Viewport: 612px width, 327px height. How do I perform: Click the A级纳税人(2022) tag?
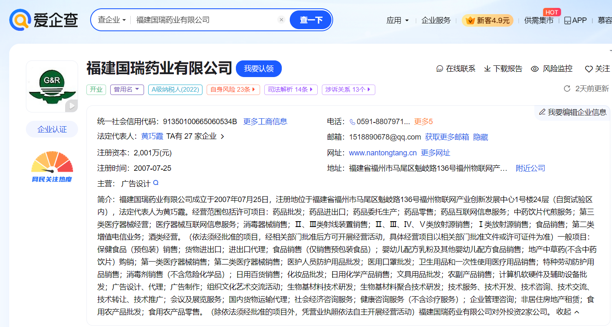point(175,90)
